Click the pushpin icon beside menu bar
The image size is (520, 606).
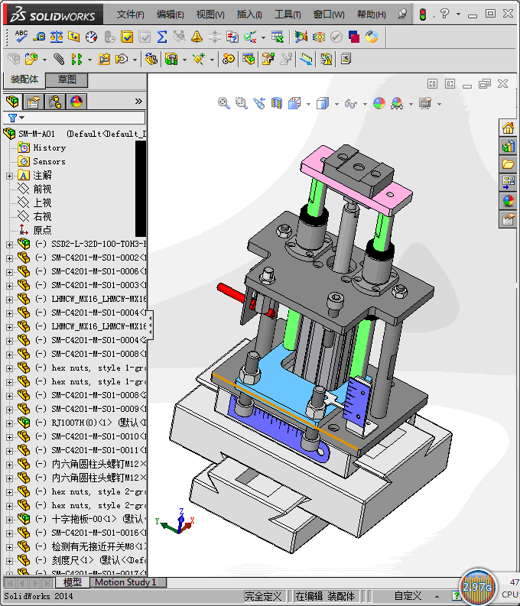click(402, 15)
